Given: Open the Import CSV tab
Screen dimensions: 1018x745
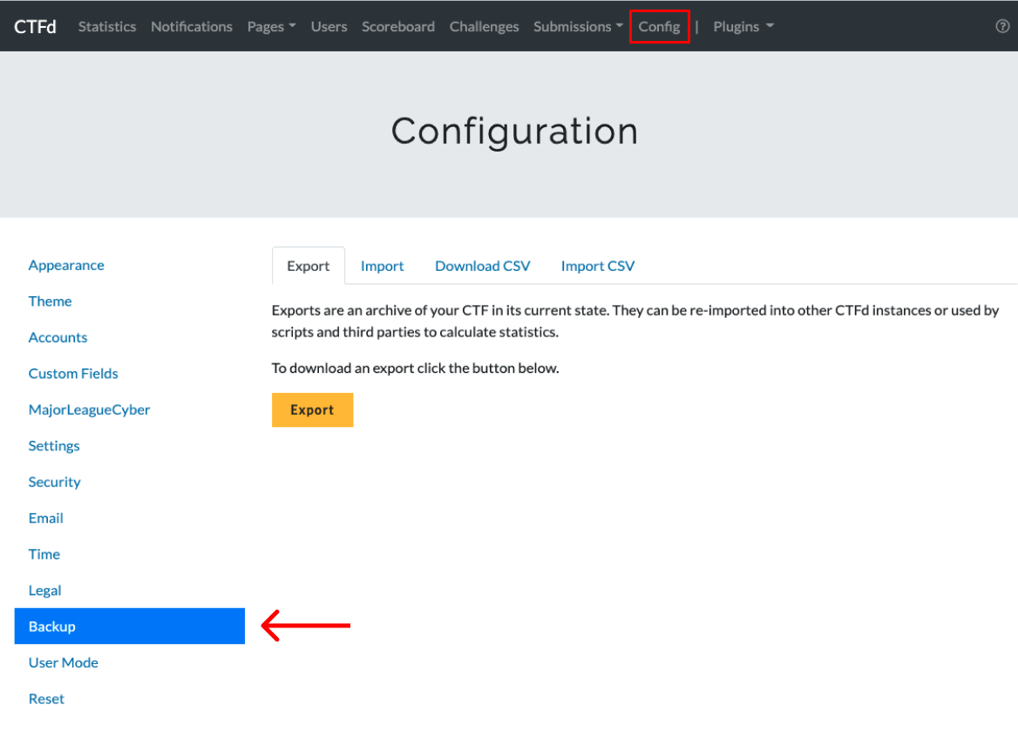Looking at the screenshot, I should 597,266.
